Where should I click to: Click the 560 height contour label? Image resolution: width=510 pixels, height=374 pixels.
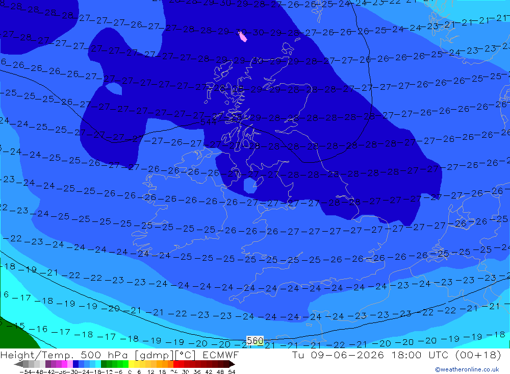pos(255,340)
